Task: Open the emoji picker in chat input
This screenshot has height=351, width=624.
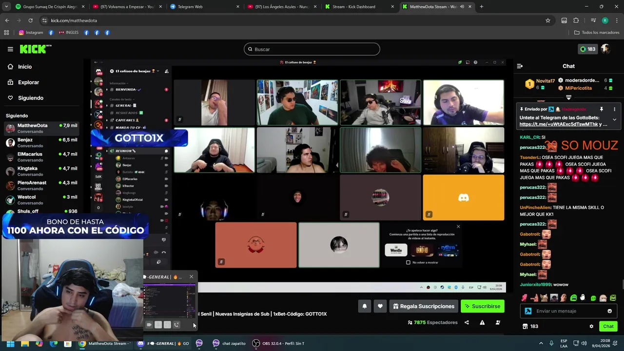Action: click(609, 311)
